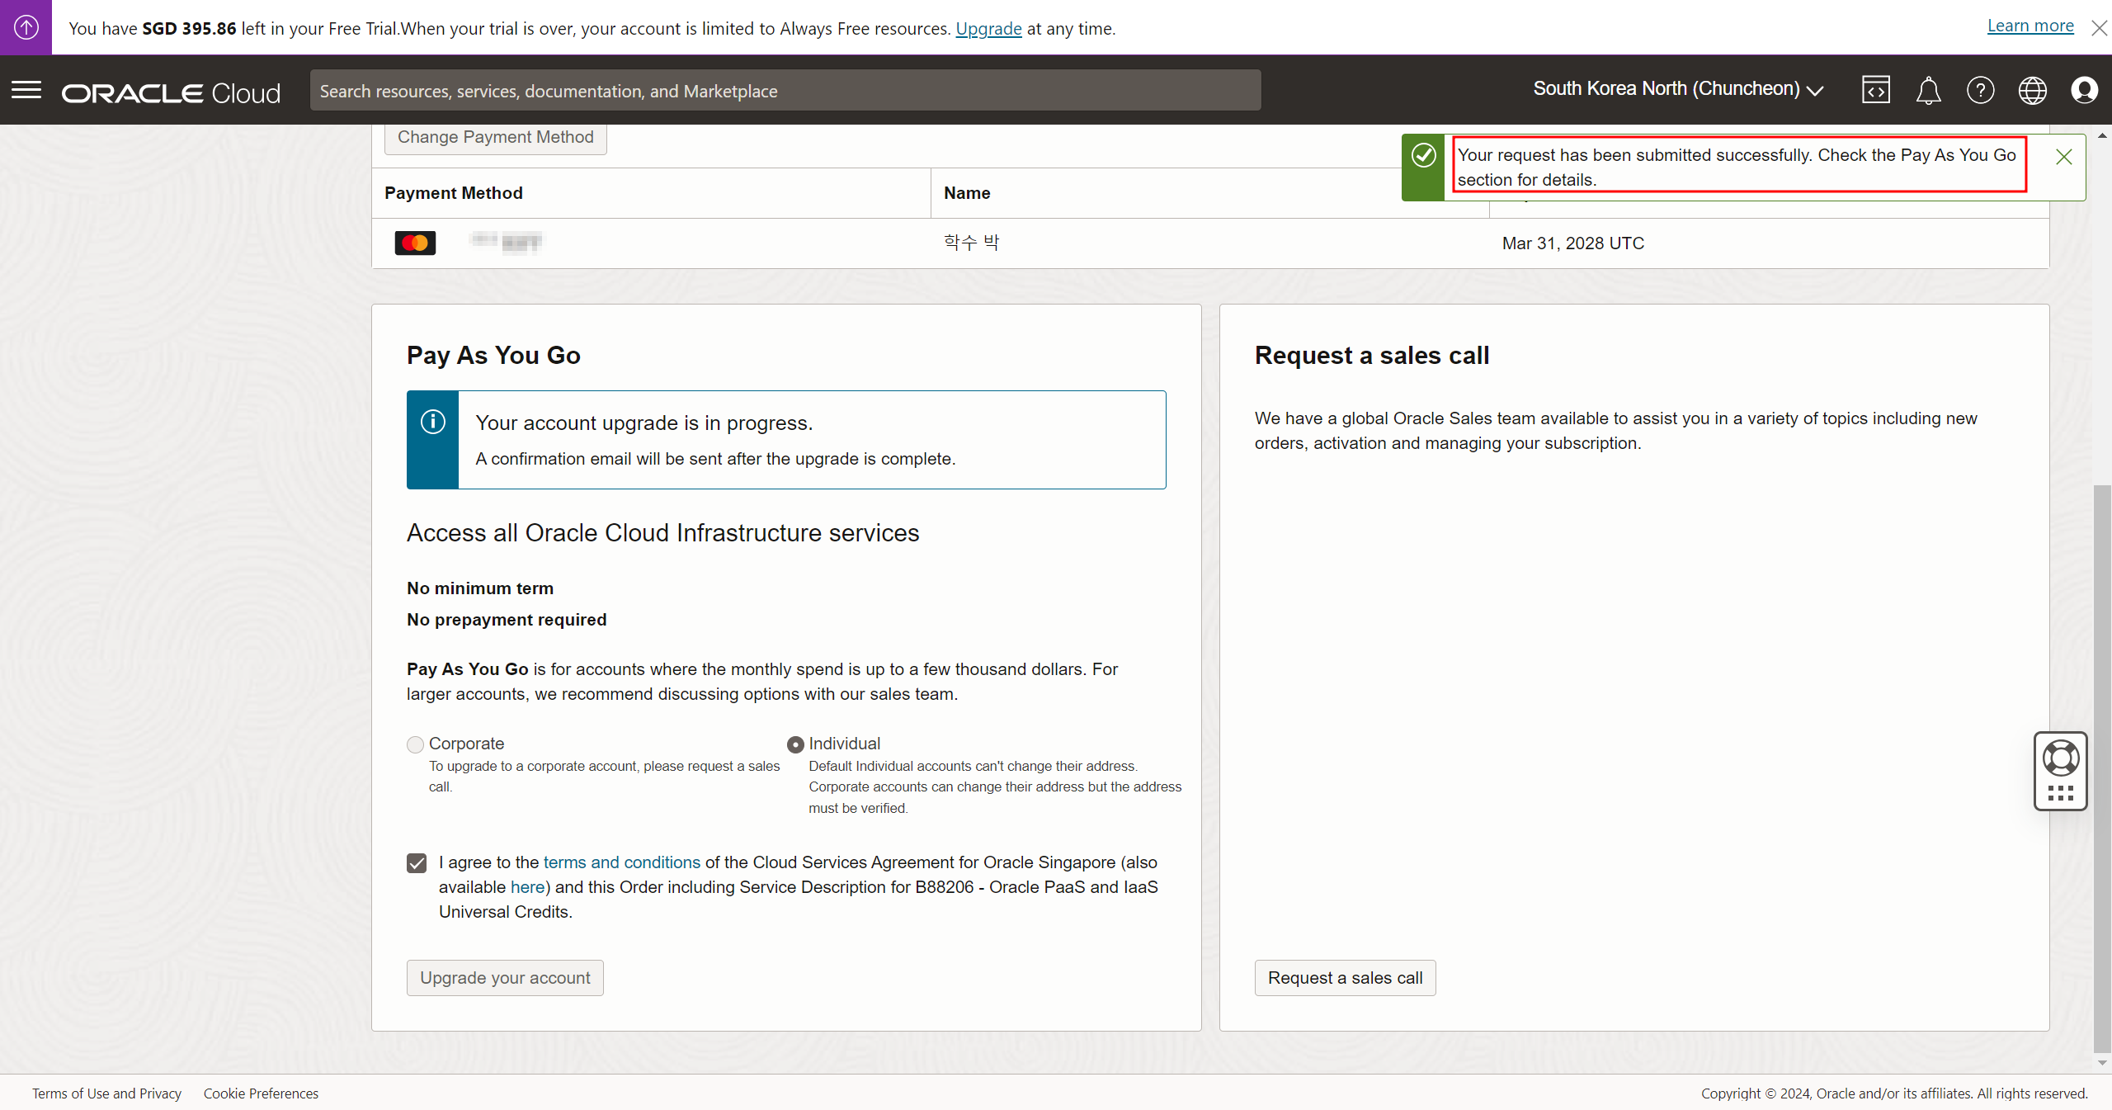Click the Upgrade your account button
The width and height of the screenshot is (2112, 1110).
[505, 978]
